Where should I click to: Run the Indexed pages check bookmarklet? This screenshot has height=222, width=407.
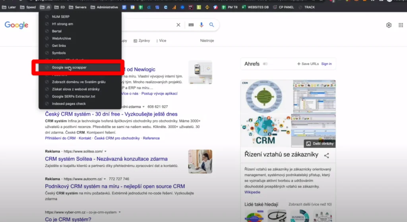point(80,104)
